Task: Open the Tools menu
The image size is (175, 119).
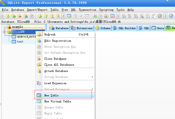Action: 120,10
